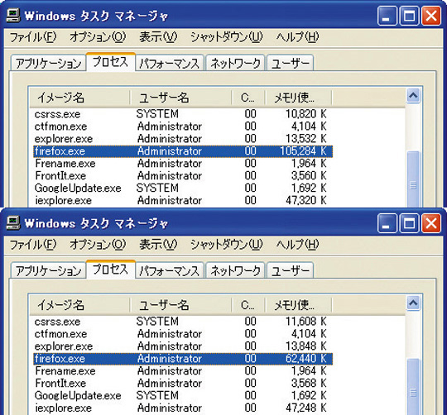The height and width of the screenshot is (415, 447).
Task: Switch to アプリケーション tab in upper window
Action: click(x=48, y=63)
